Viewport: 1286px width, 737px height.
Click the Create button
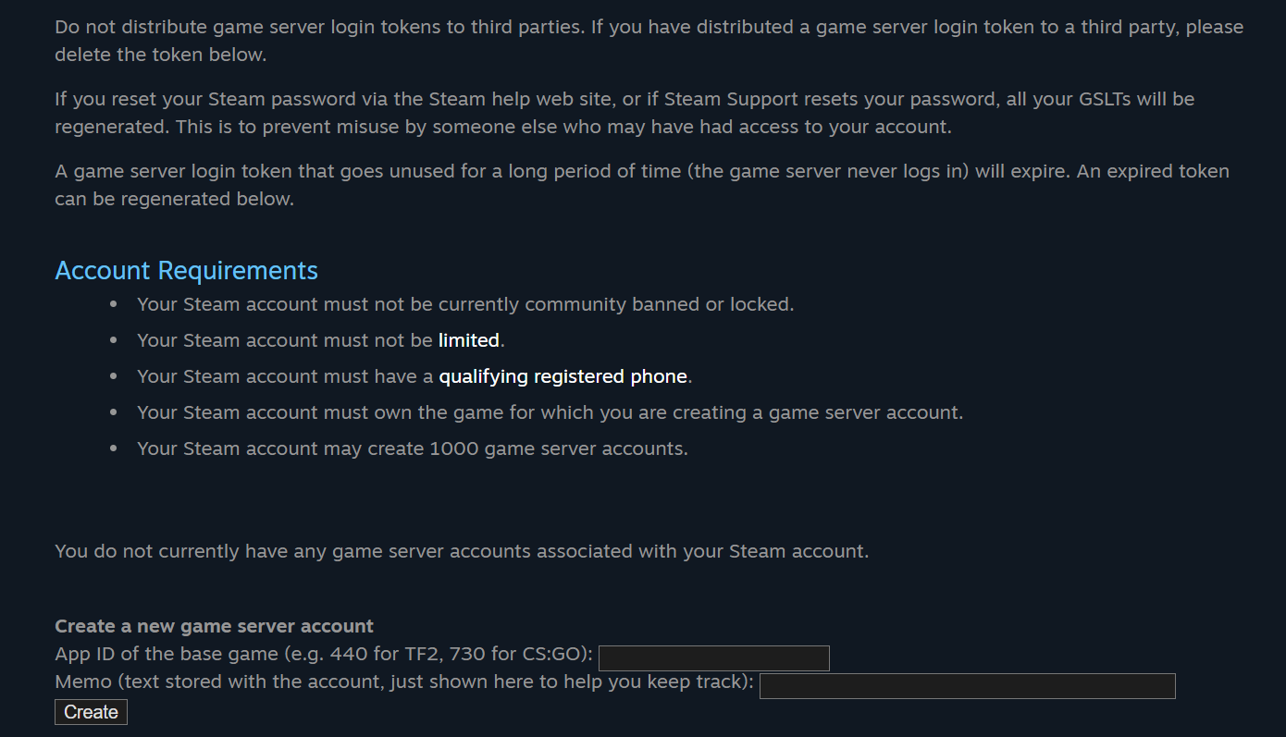pos(91,712)
